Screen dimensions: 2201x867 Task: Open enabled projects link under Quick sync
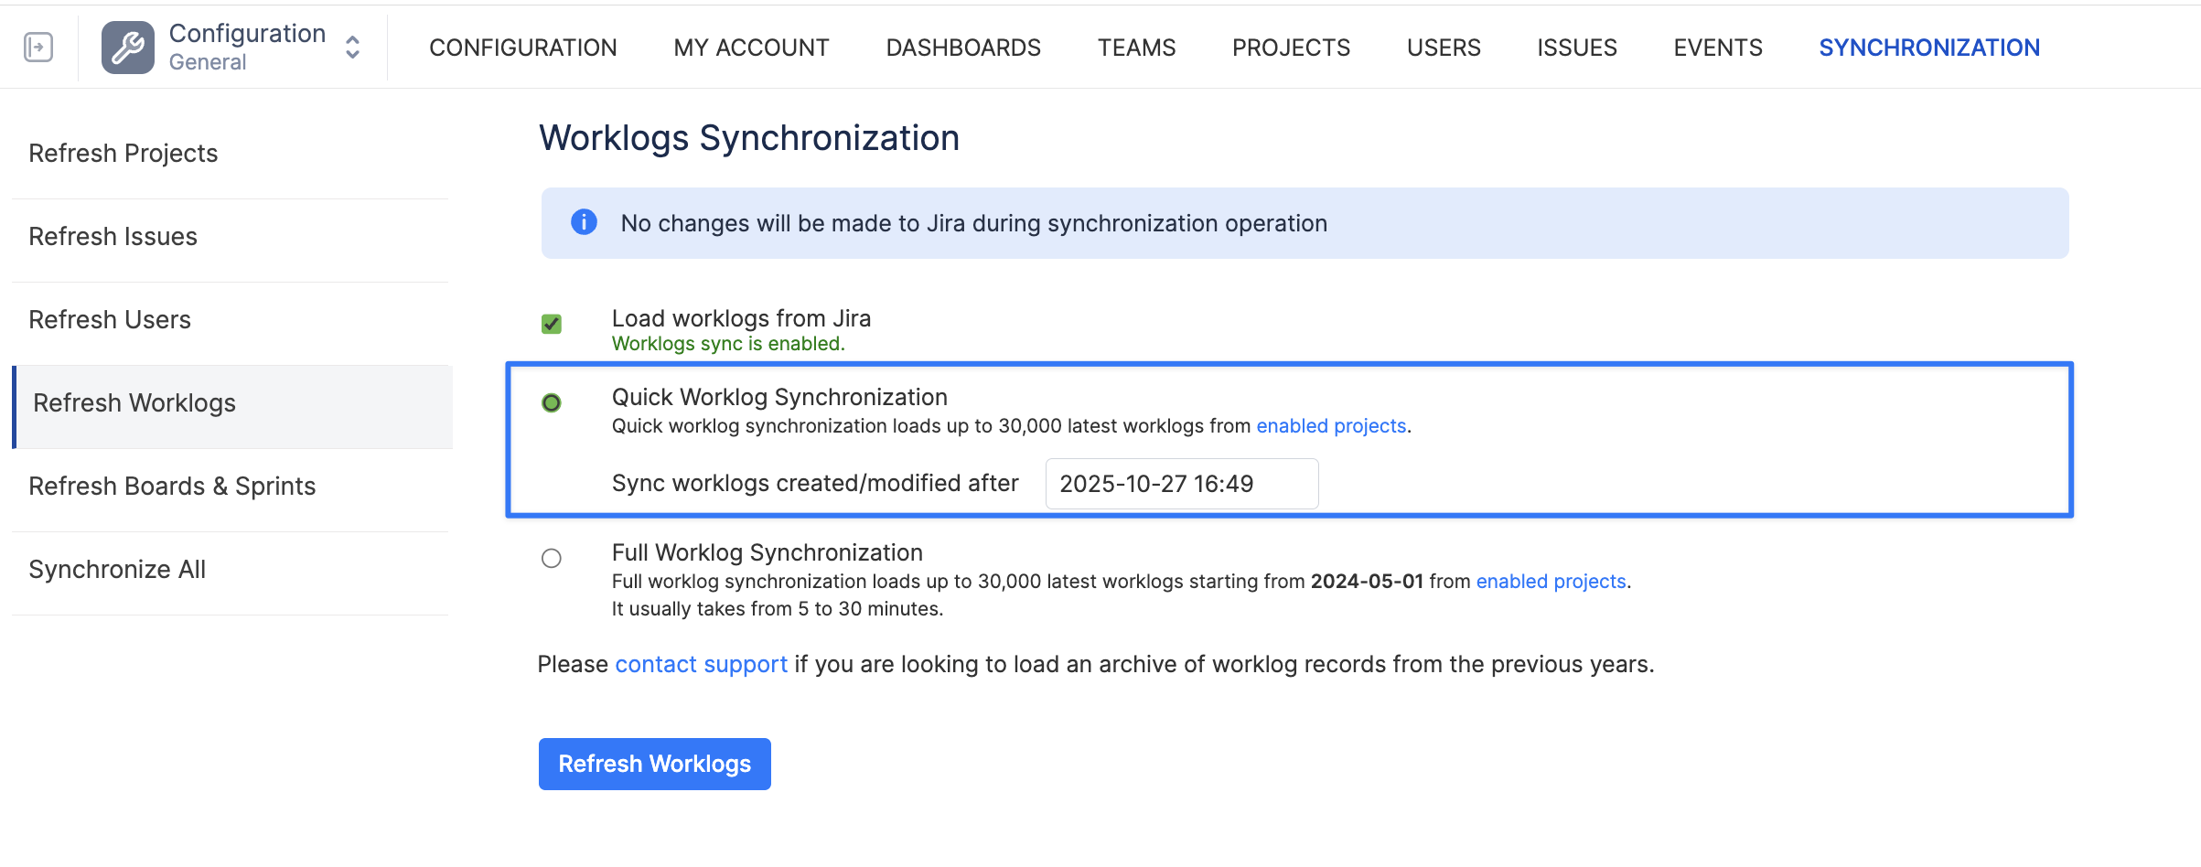coord(1330,426)
